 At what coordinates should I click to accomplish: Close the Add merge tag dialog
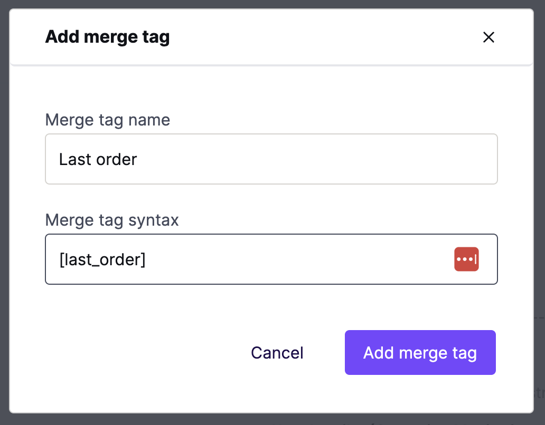488,37
